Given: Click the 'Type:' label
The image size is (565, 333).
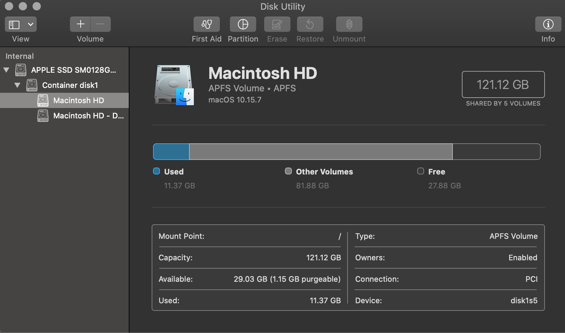Looking at the screenshot, I should pyautogui.click(x=365, y=236).
